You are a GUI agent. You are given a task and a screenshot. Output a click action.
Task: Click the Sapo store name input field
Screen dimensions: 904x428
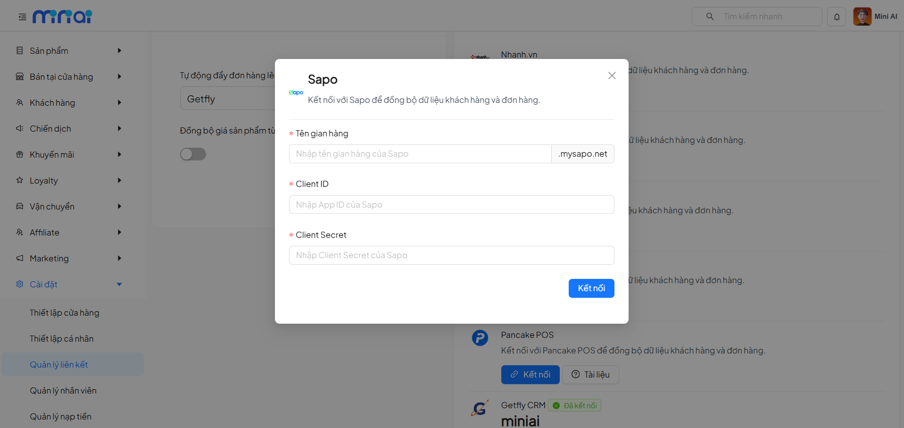(x=420, y=153)
